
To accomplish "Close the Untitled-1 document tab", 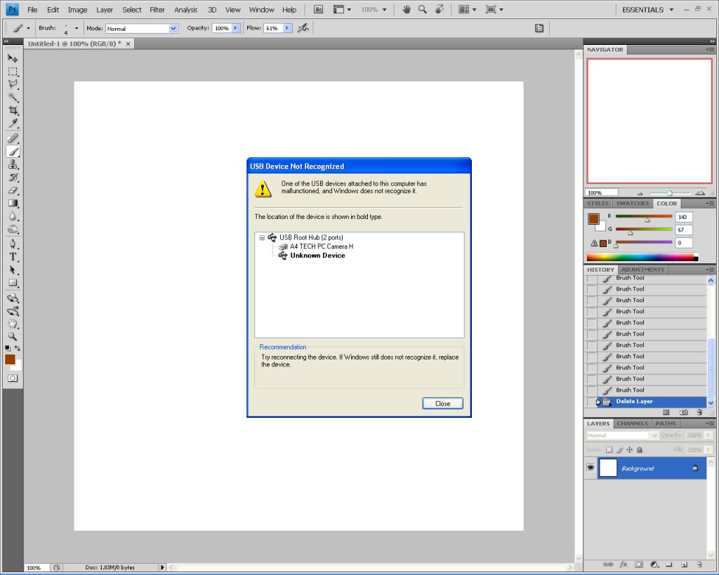I will [x=128, y=44].
